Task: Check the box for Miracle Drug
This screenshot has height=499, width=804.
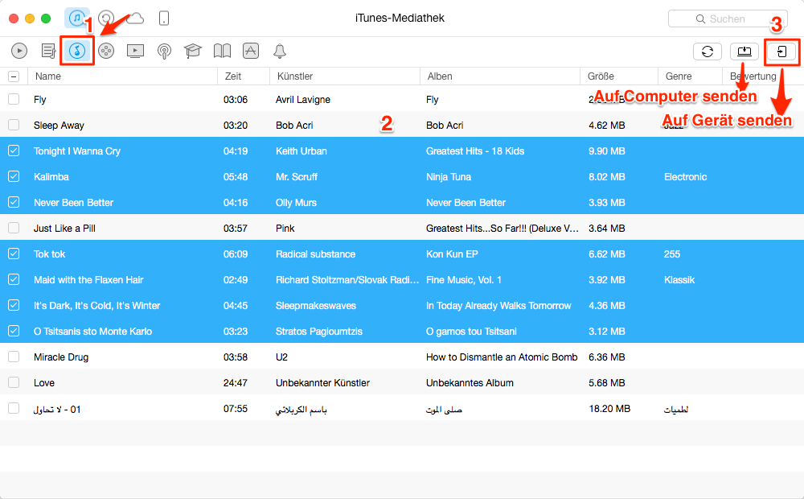Action: 14,357
